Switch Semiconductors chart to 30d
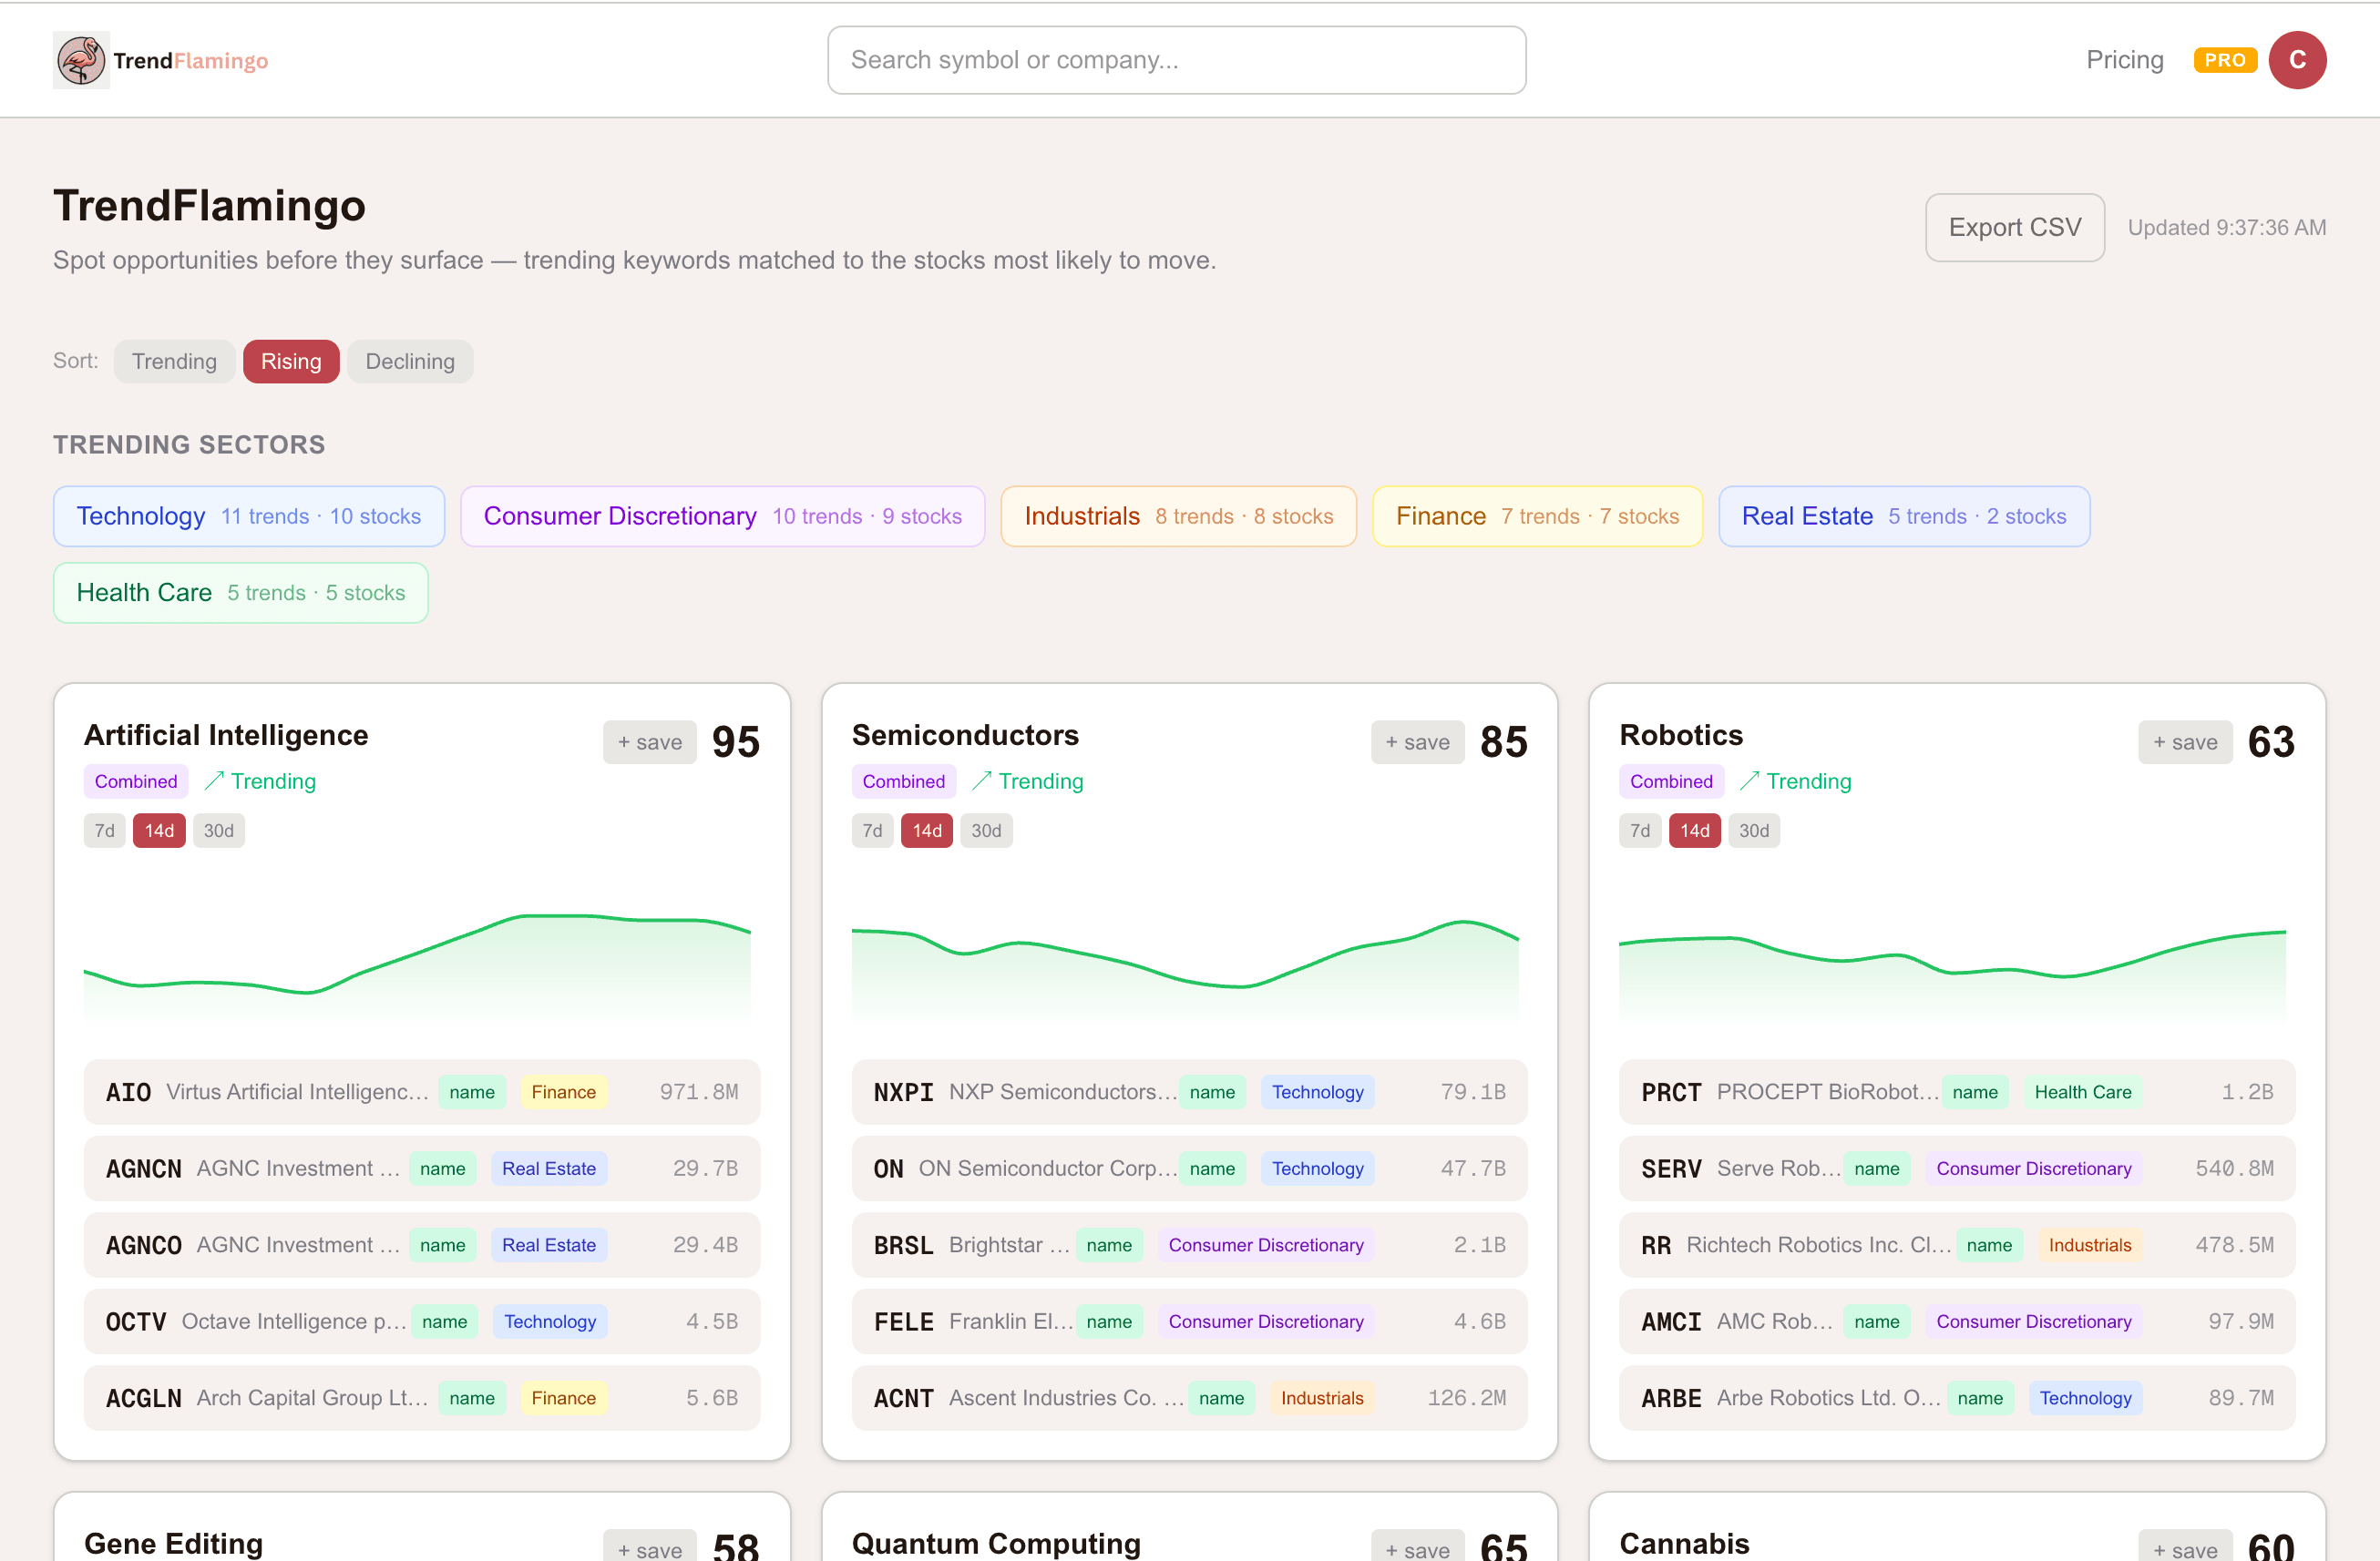This screenshot has height=1561, width=2380. click(986, 831)
